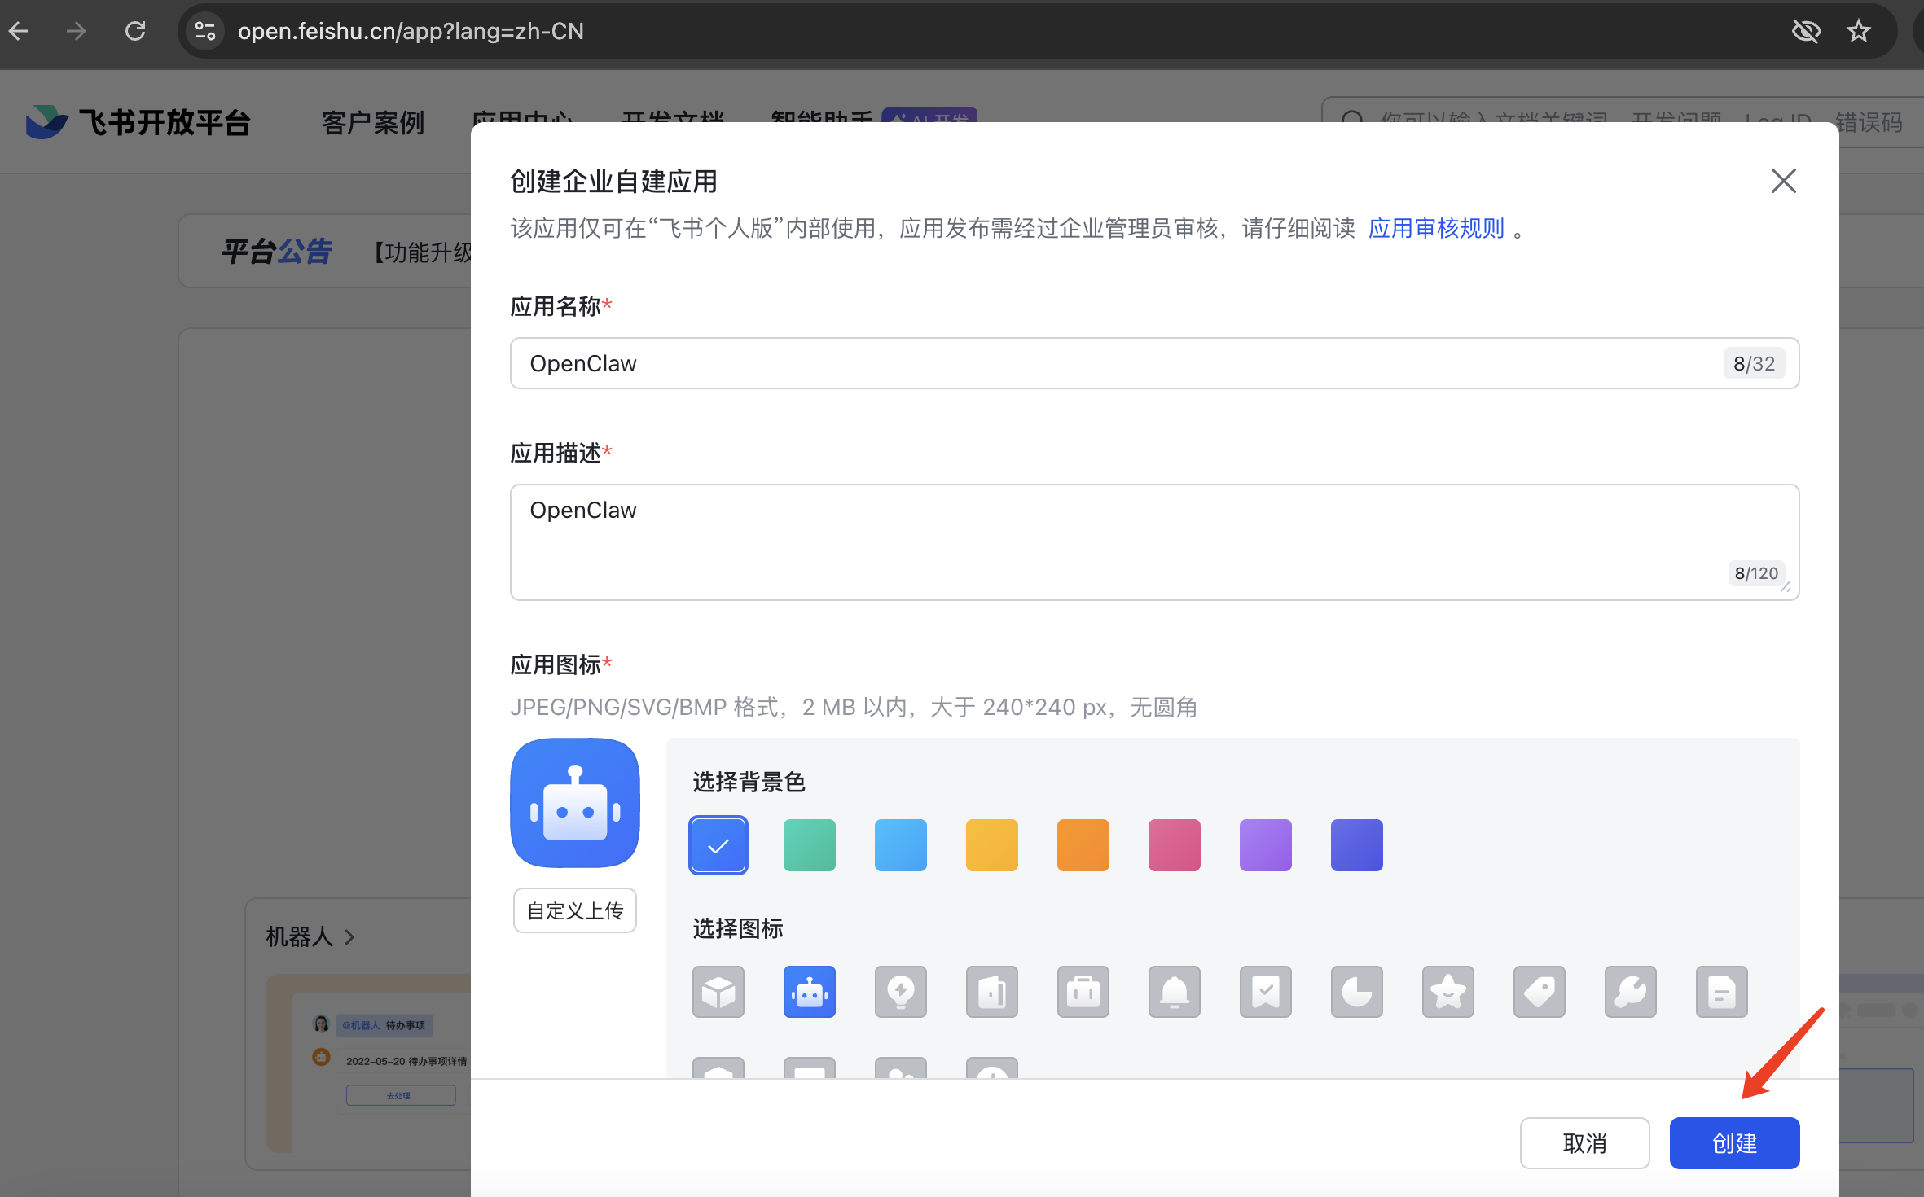The width and height of the screenshot is (1924, 1197).
Task: Choose the lightbulb icon option
Action: [x=900, y=992]
